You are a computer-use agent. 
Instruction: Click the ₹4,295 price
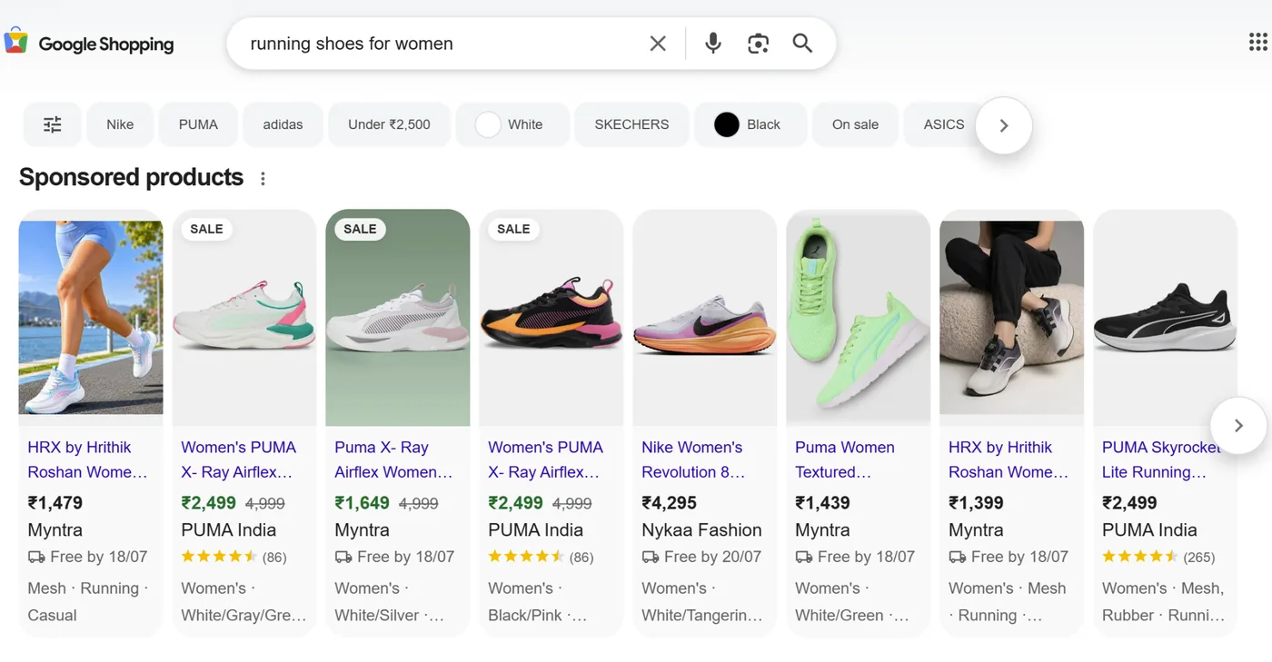point(669,503)
